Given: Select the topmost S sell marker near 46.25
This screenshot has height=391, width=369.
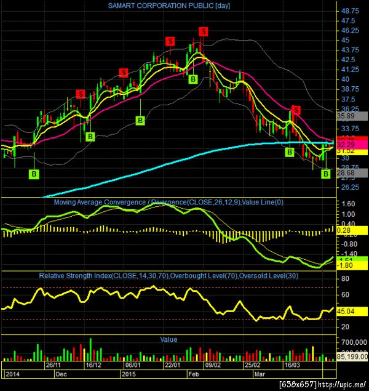Looking at the screenshot, I should point(204,31).
